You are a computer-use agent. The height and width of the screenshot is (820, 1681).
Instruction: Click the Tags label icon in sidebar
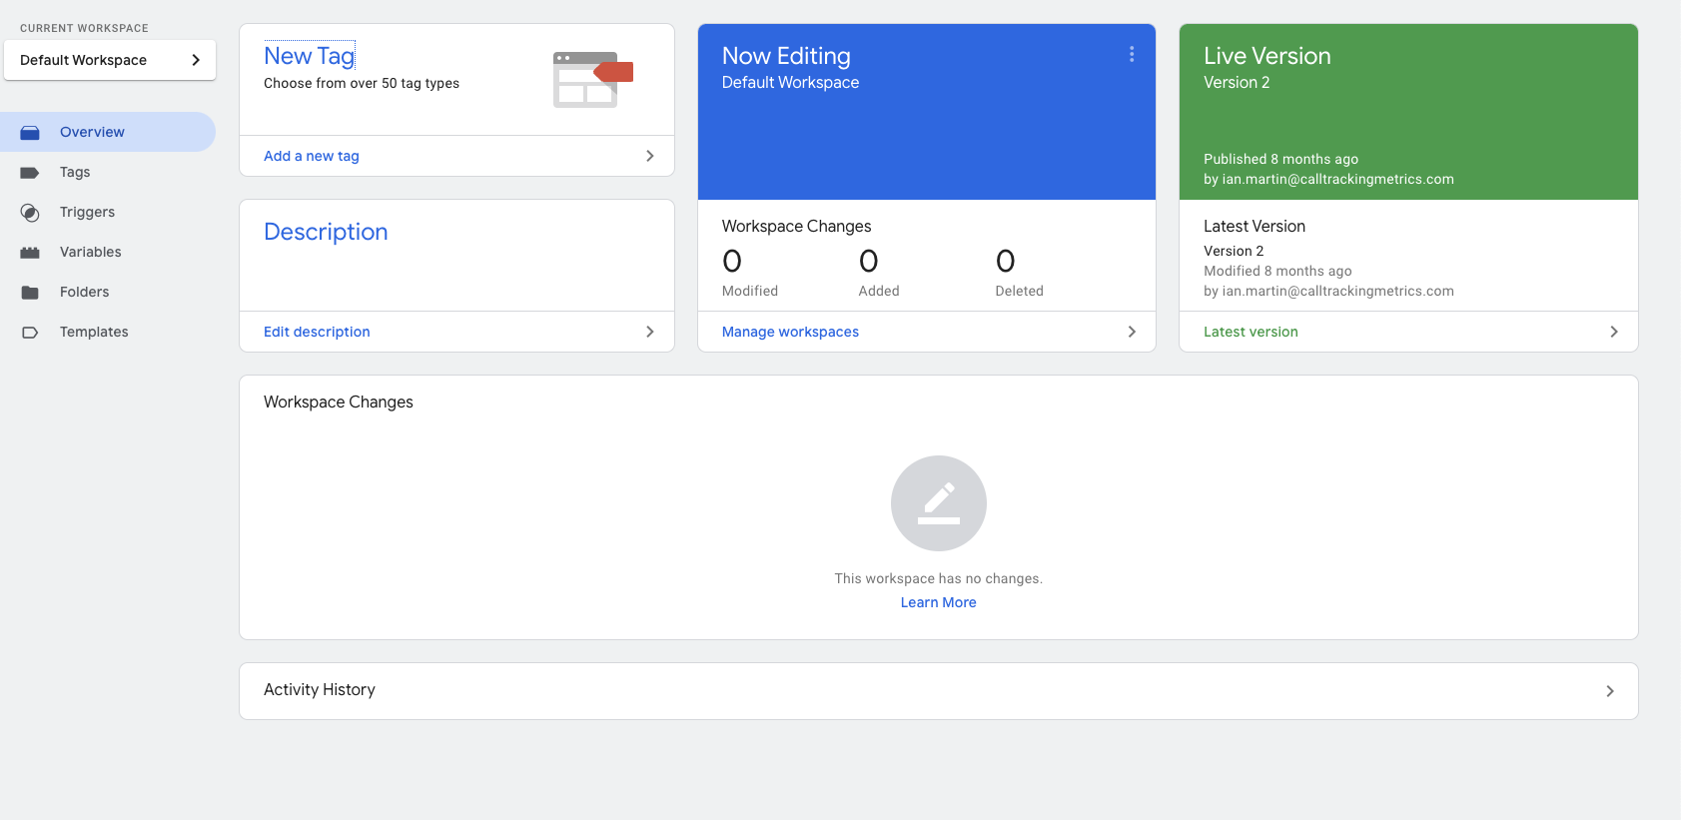point(30,173)
